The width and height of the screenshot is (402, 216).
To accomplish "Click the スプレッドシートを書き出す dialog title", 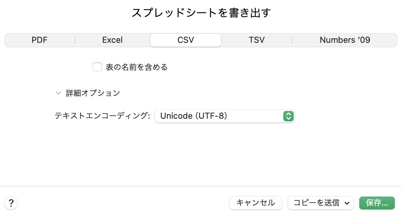I will tap(201, 13).
